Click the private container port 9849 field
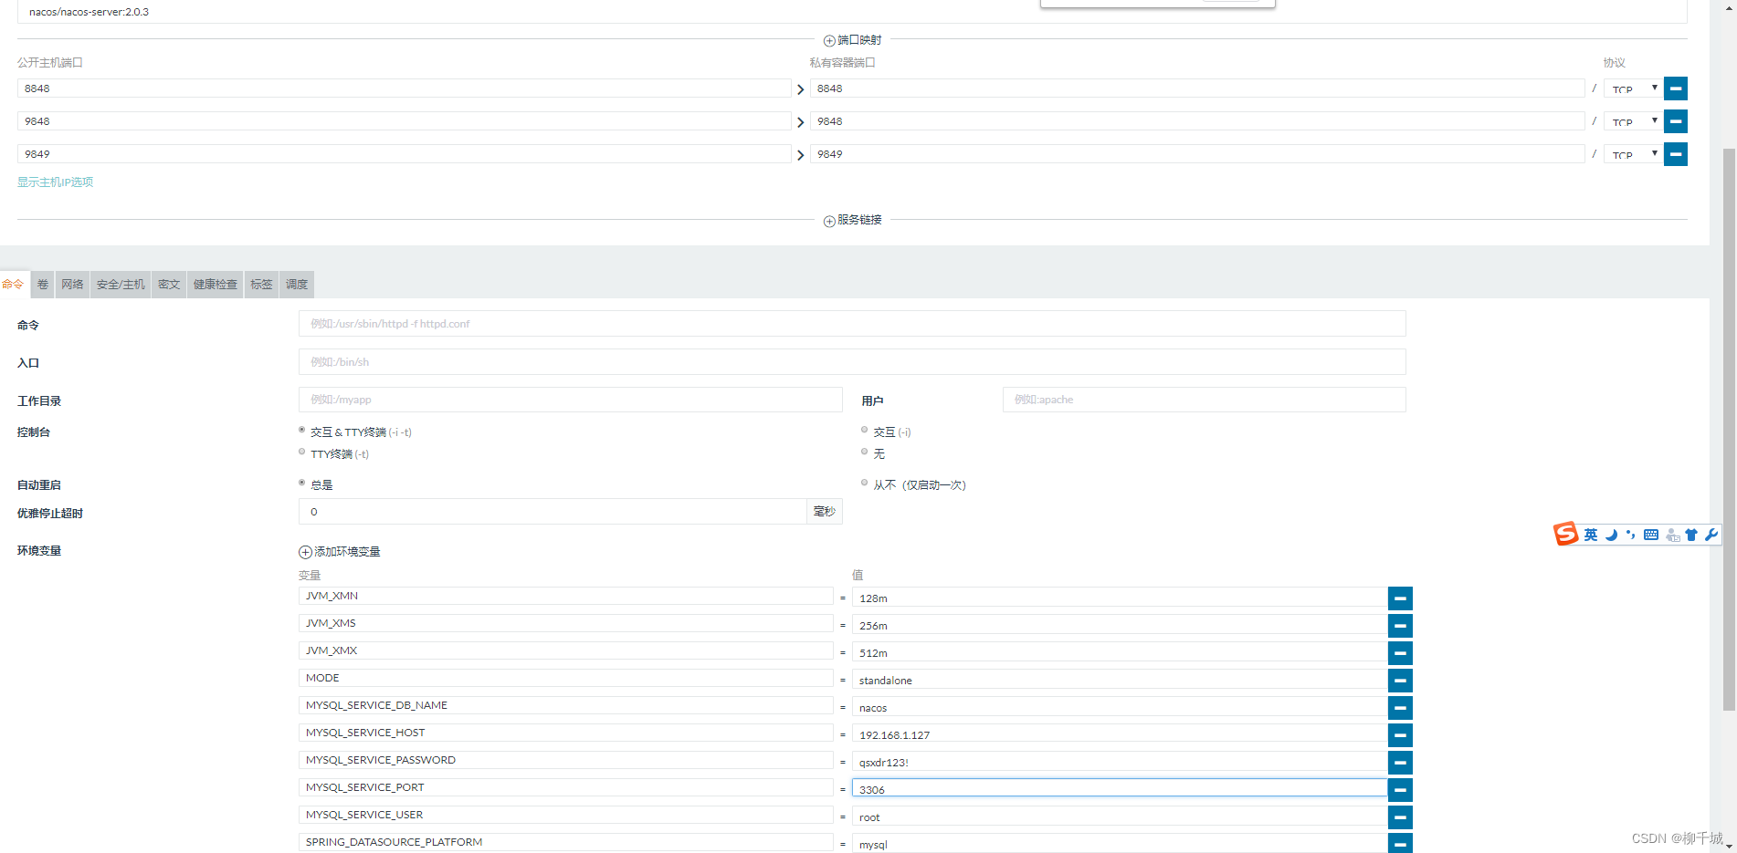Screen dimensions: 1737x853 tap(1197, 154)
